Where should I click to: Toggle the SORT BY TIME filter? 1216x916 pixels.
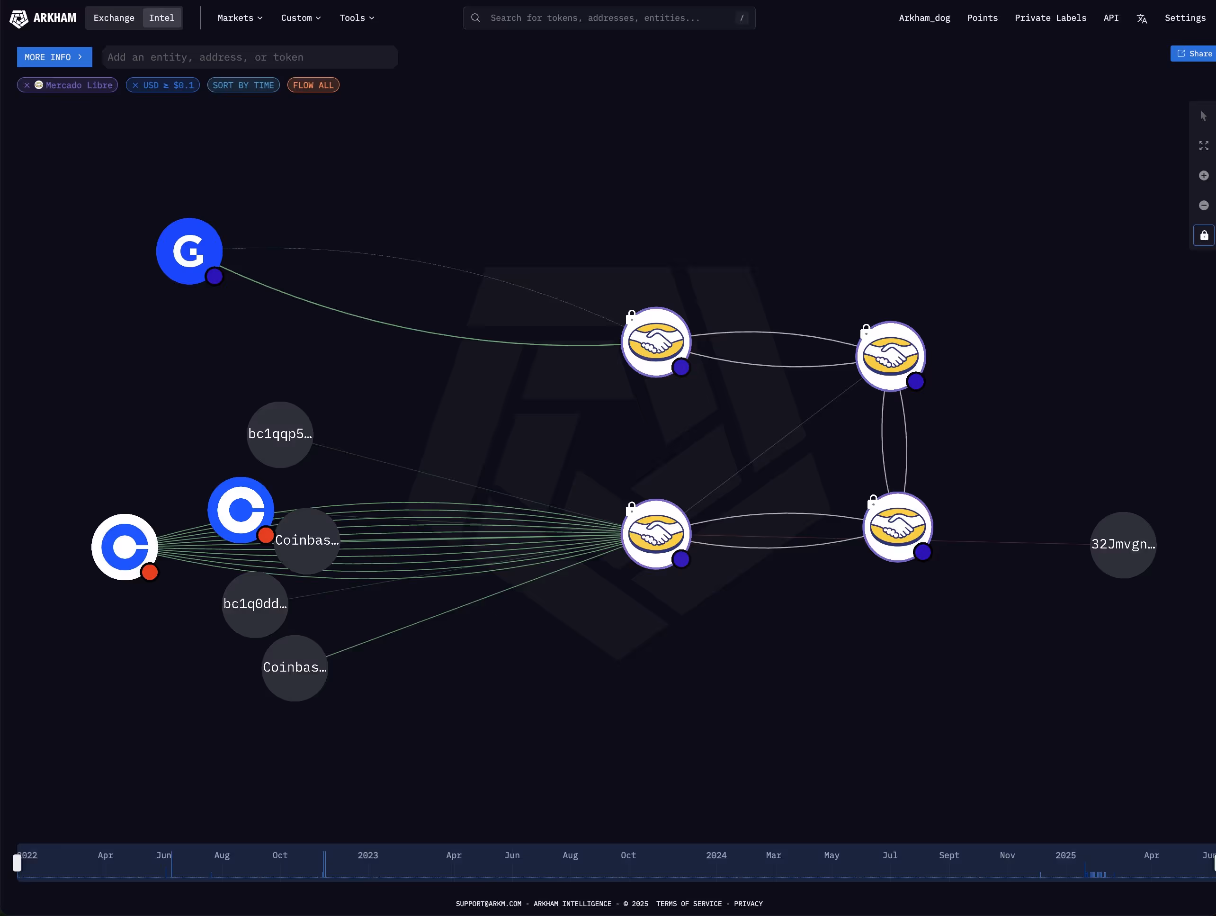pos(243,85)
